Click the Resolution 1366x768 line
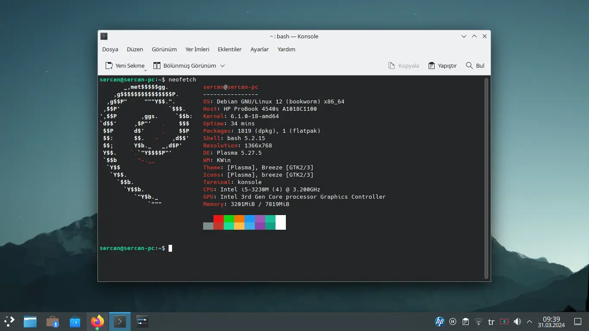589x331 pixels. pos(238,146)
